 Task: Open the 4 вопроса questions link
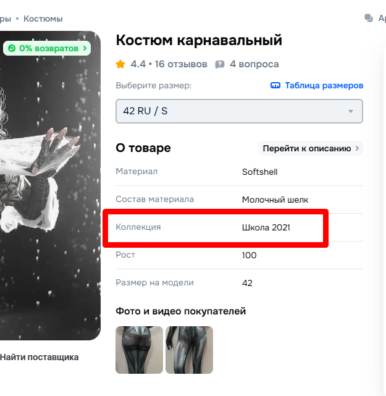(x=254, y=64)
